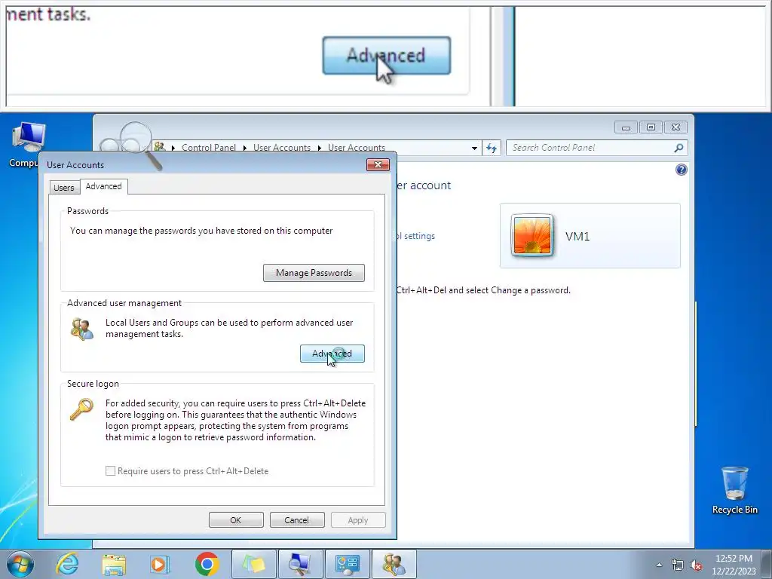Click the Local Users and Groups icon
Viewport: 772px width, 579px height.
(81, 329)
